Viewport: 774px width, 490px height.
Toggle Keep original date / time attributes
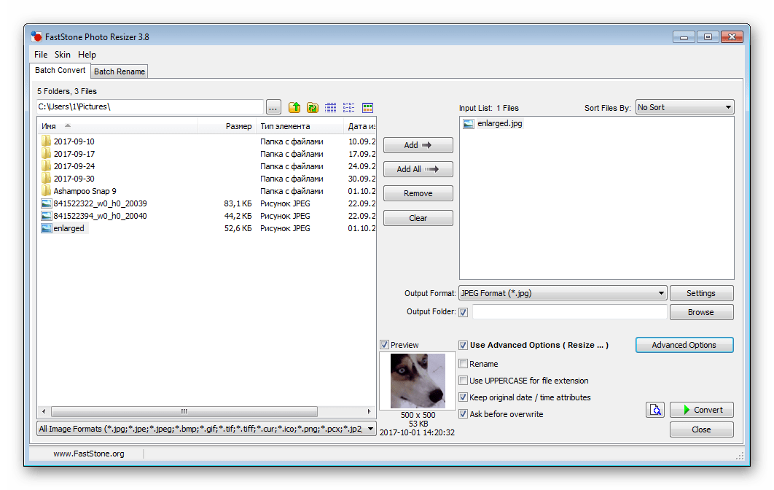pos(463,397)
